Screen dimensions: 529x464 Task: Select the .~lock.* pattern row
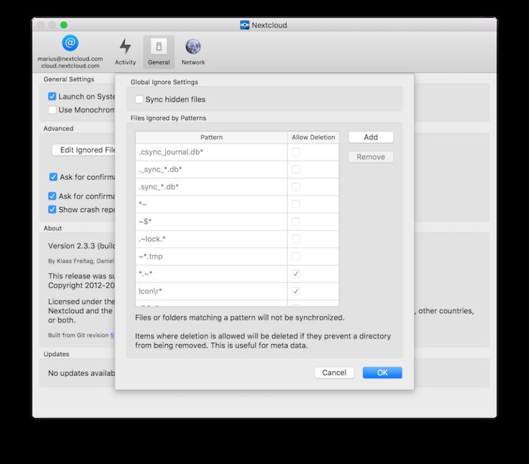tap(211, 239)
